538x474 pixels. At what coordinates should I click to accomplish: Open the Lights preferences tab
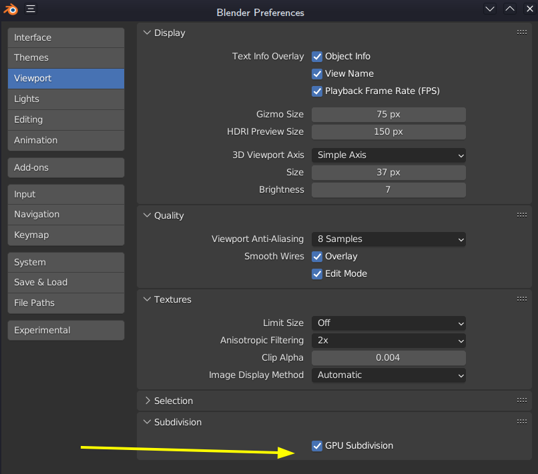click(x=66, y=99)
